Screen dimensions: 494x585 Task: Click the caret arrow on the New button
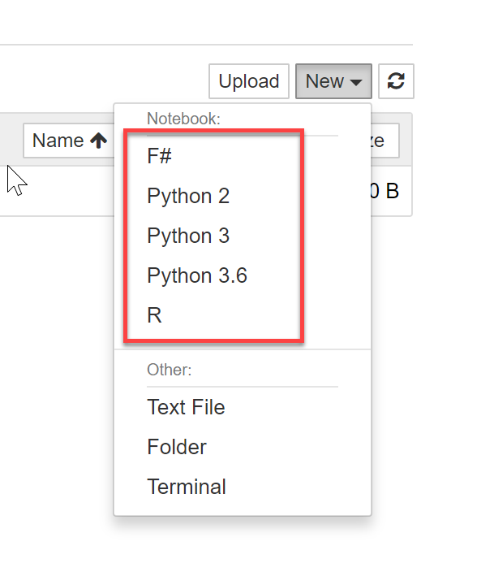tap(356, 82)
